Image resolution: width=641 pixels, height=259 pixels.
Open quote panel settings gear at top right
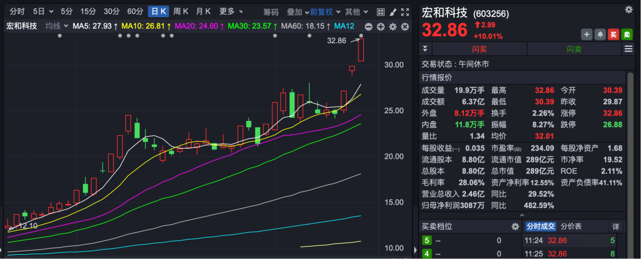629,10
